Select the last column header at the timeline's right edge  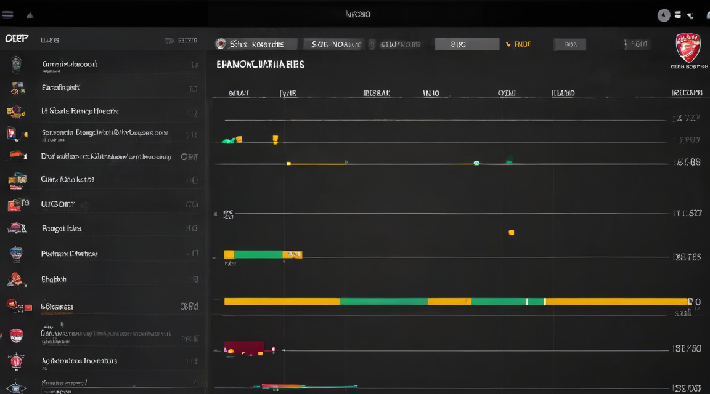[687, 93]
